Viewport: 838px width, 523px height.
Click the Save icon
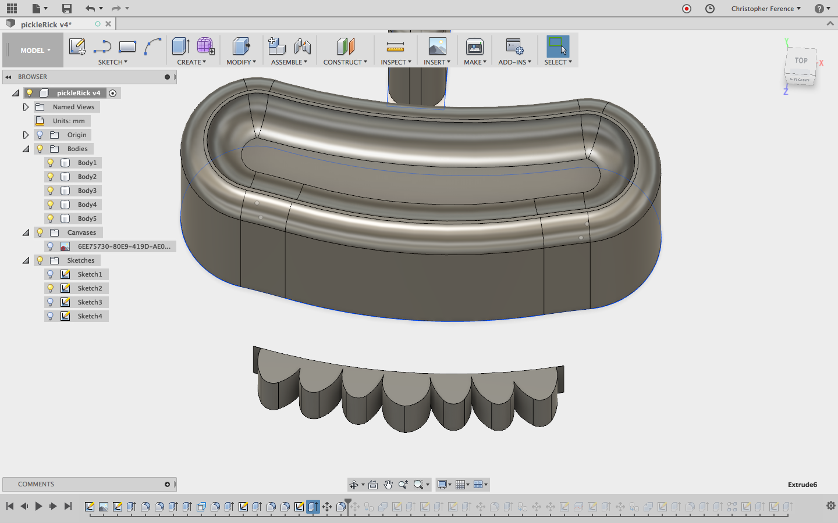pyautogui.click(x=67, y=8)
